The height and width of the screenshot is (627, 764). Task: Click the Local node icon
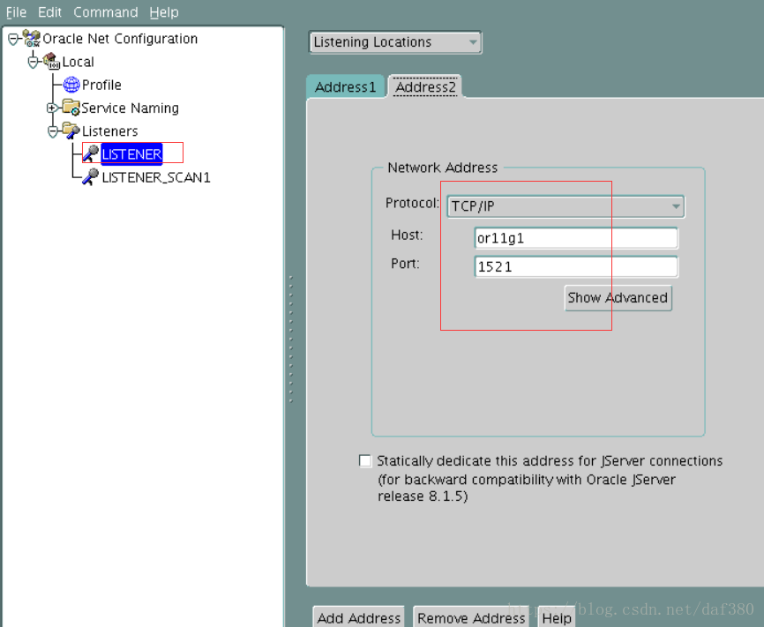[x=52, y=62]
